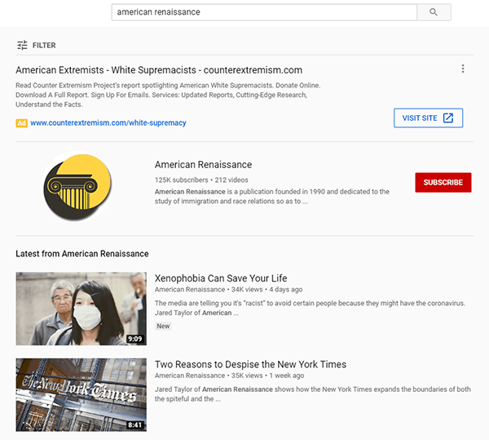
Task: Click the 'New' badge under the Xenophobia video
Action: click(x=163, y=326)
